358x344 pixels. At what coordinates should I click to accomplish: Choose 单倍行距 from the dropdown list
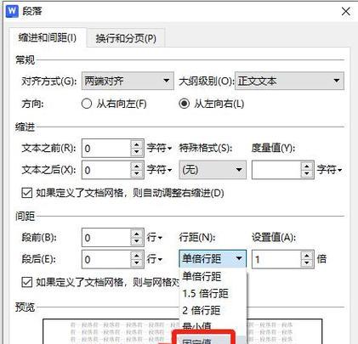213,276
